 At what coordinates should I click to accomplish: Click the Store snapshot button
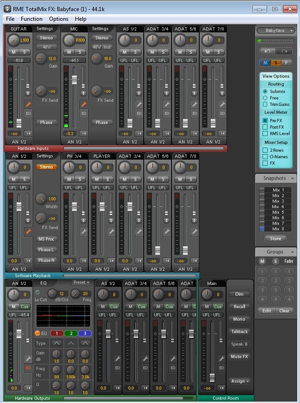(276, 238)
